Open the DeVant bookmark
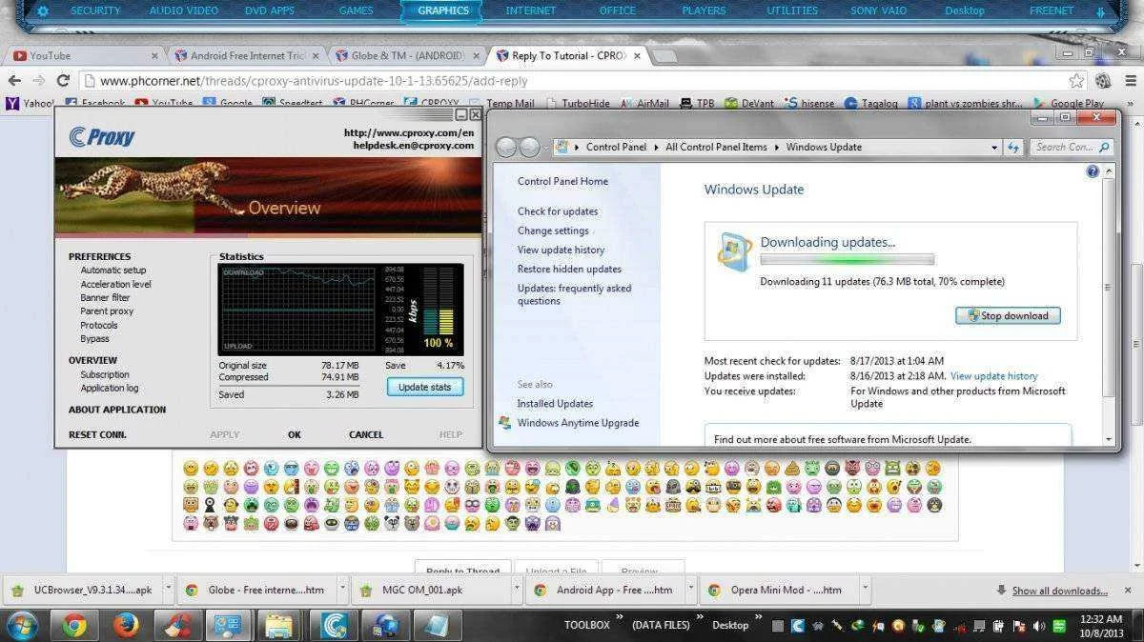 750,103
